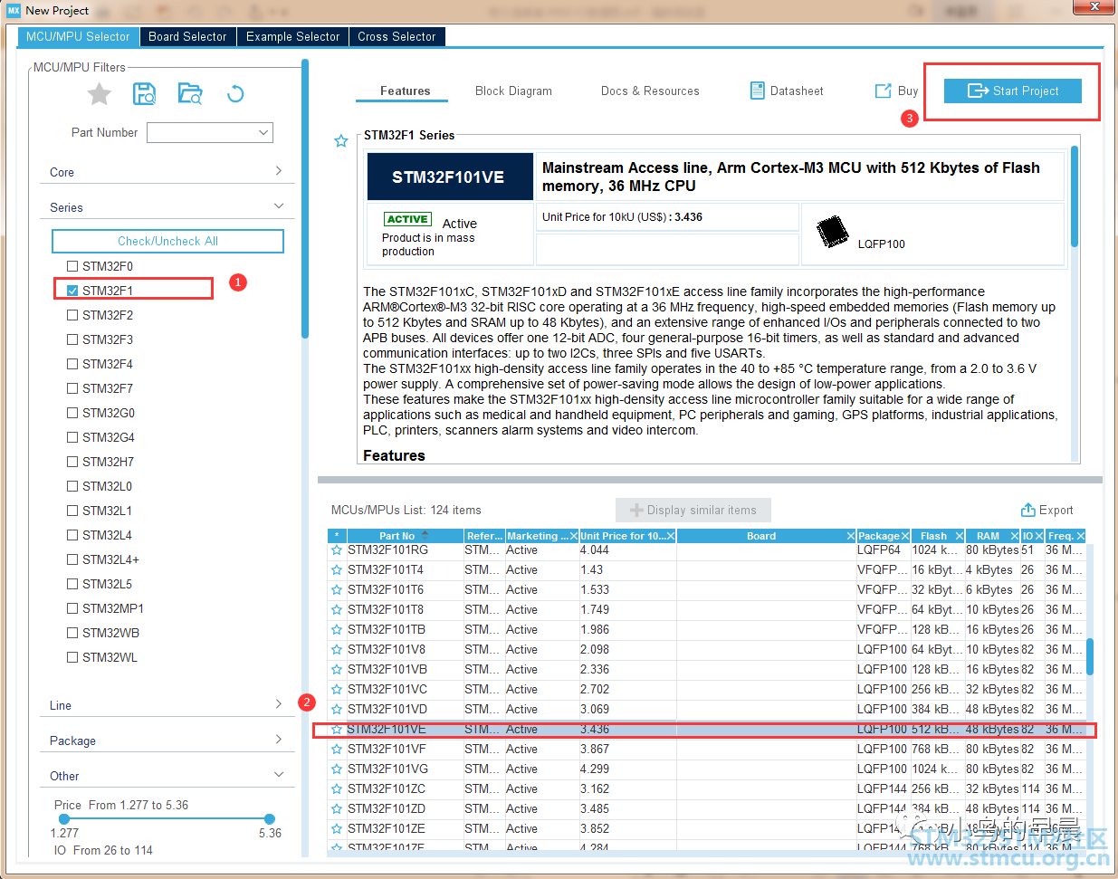Check the STM32F2 series checkbox
The width and height of the screenshot is (1118, 879).
(x=72, y=315)
